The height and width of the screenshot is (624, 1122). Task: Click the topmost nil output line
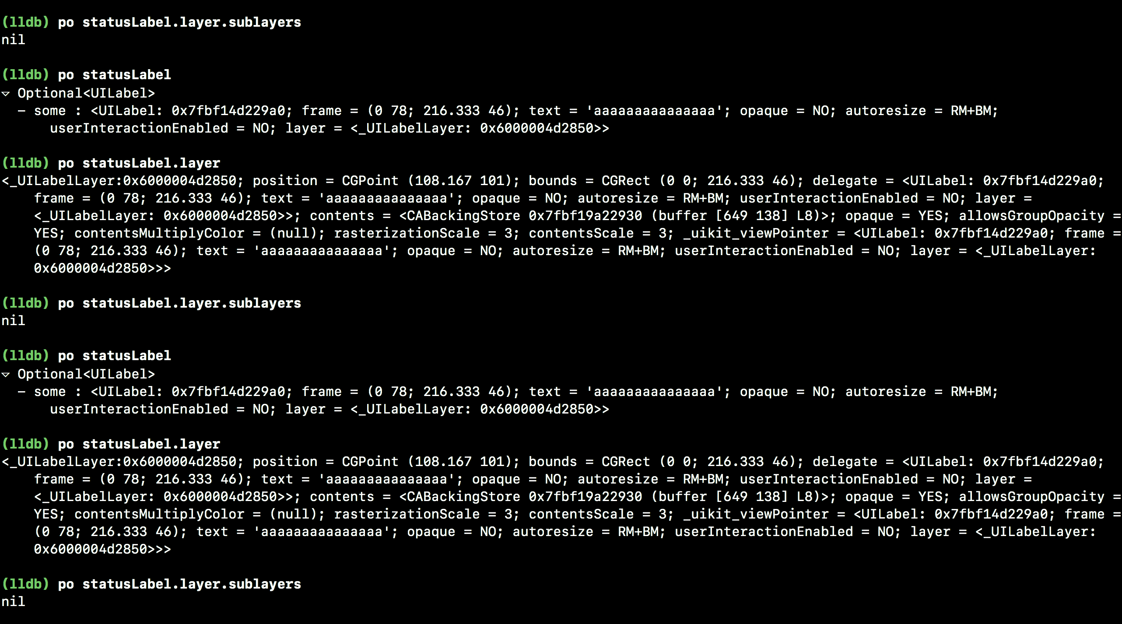tap(14, 40)
